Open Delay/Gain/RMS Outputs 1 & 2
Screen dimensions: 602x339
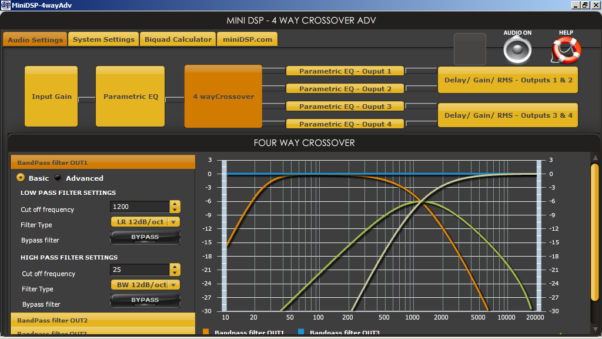508,80
